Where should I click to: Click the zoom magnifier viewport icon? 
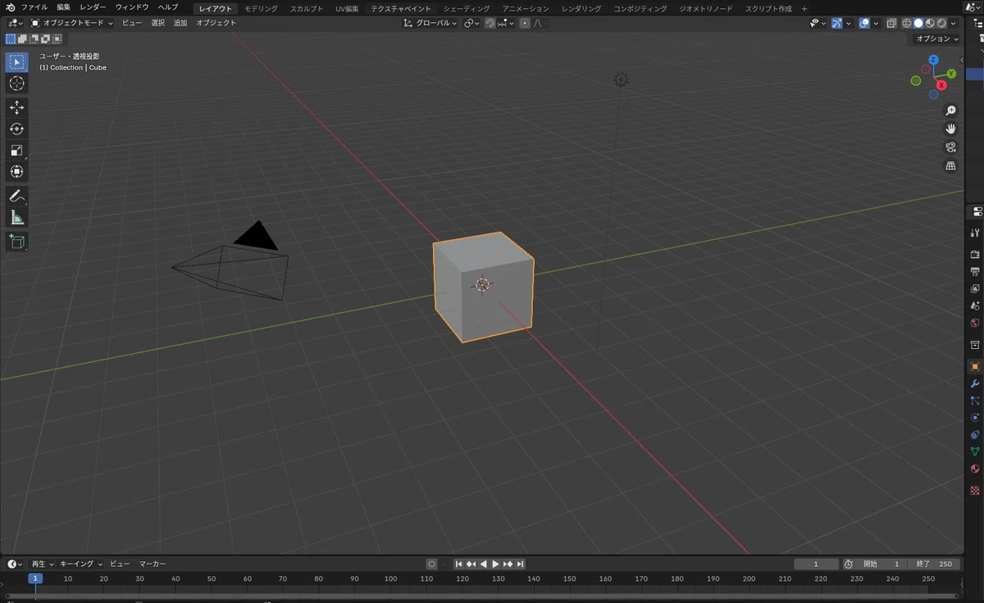click(950, 111)
